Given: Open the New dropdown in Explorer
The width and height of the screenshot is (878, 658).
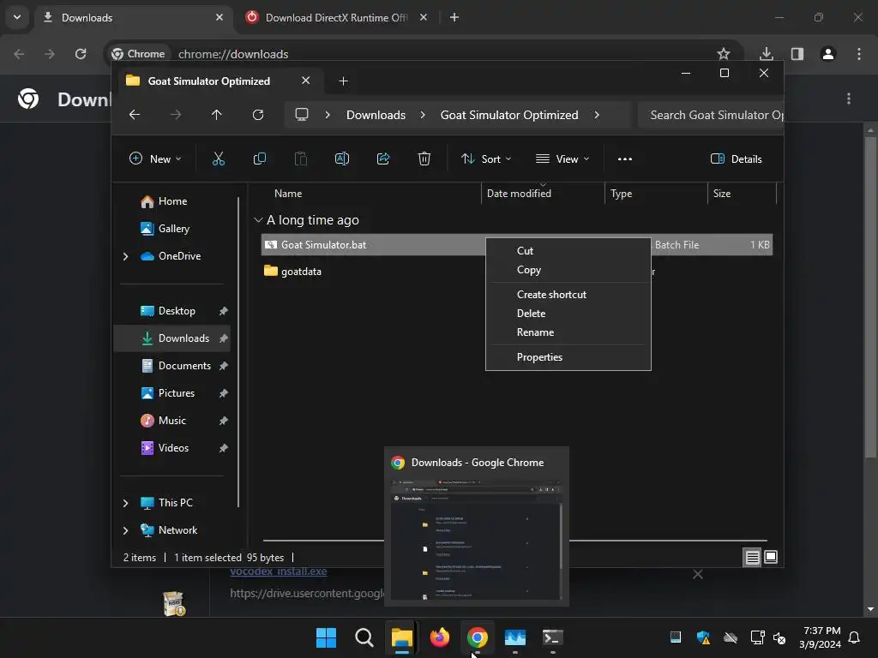Looking at the screenshot, I should tap(155, 159).
